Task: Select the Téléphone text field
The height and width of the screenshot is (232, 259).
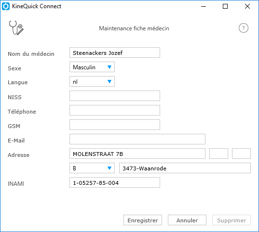Action: click(x=115, y=110)
